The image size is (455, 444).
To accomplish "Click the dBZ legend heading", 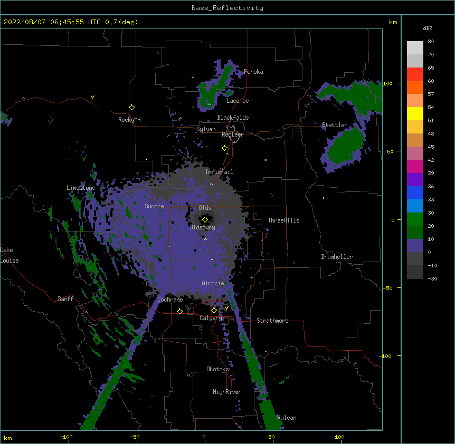I will coord(428,28).
